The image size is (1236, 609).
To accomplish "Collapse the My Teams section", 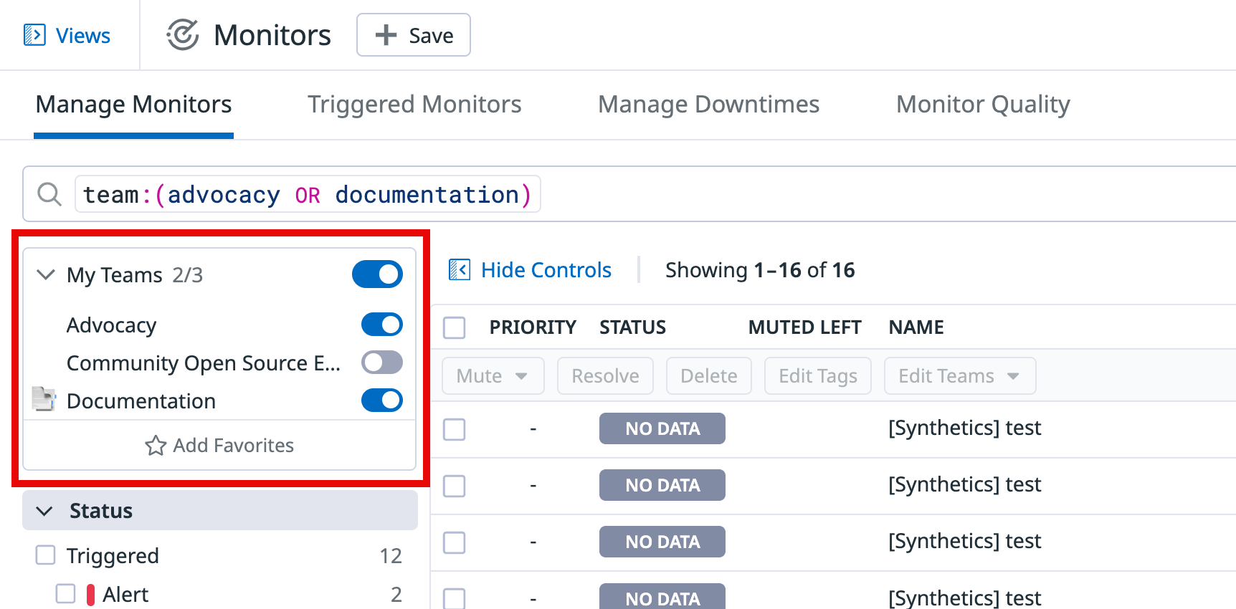I will click(46, 275).
